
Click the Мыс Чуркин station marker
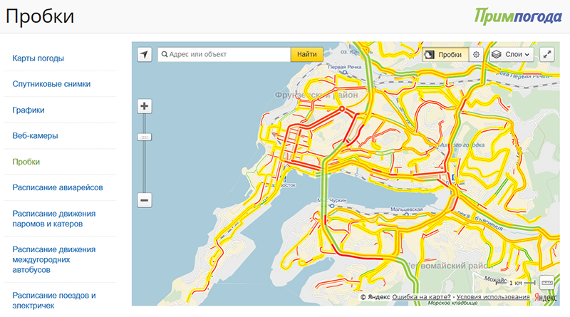pyautogui.click(x=331, y=206)
